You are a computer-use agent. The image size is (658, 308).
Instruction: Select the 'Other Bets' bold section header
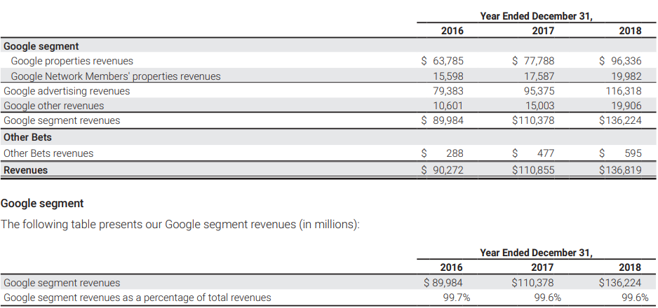[27, 137]
